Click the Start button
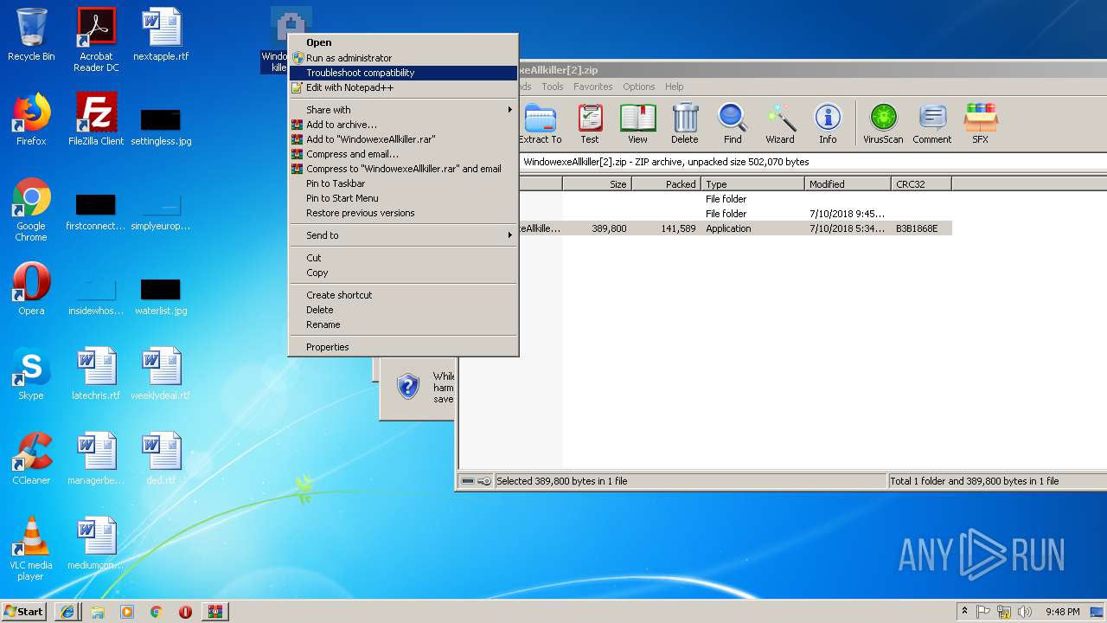 23,612
